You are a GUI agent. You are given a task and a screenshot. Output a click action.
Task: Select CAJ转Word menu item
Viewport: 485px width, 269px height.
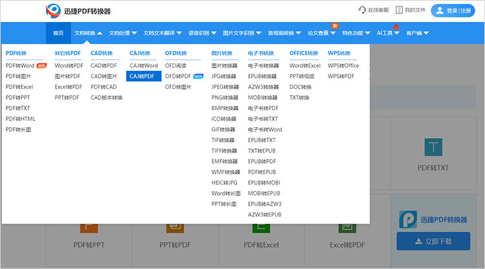pyautogui.click(x=144, y=66)
